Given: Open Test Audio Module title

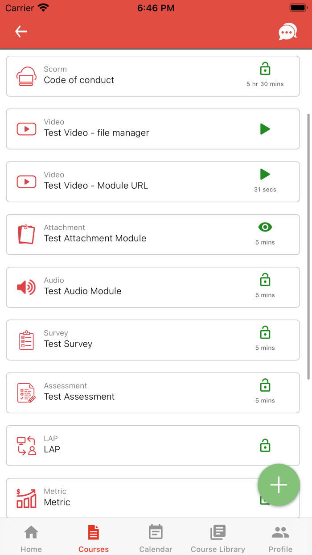Looking at the screenshot, I should coord(82,291).
